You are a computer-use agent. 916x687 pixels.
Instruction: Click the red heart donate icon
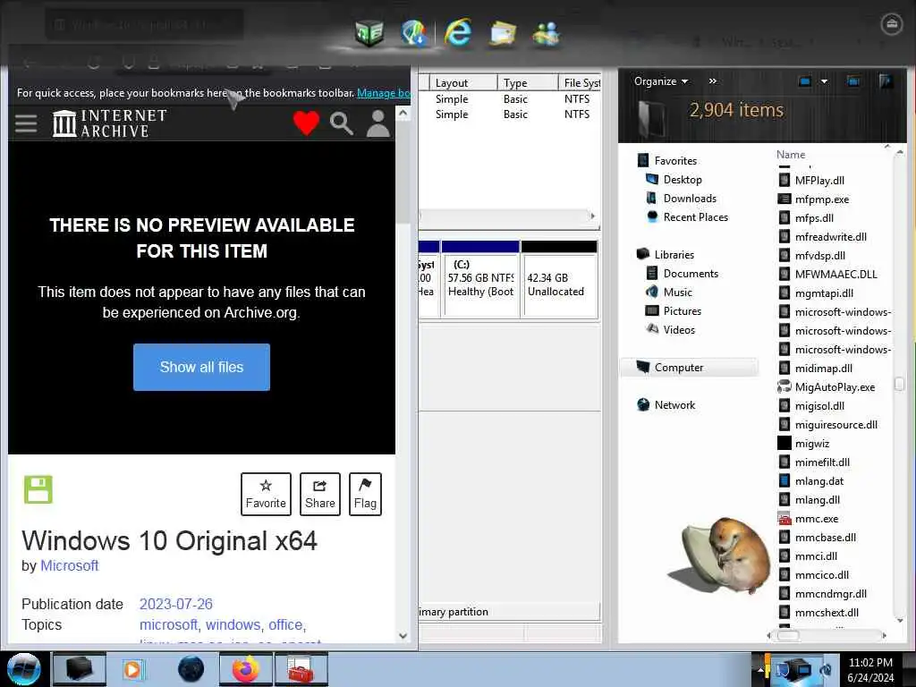pos(306,123)
